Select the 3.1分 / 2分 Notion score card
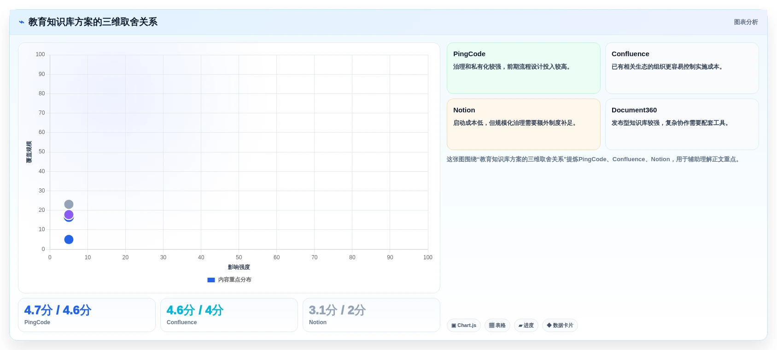777x350 pixels. [371, 315]
